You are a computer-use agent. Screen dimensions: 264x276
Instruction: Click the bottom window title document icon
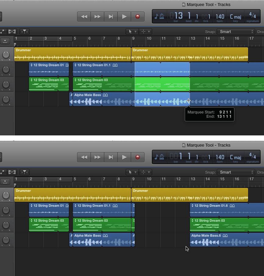pyautogui.click(x=184, y=145)
